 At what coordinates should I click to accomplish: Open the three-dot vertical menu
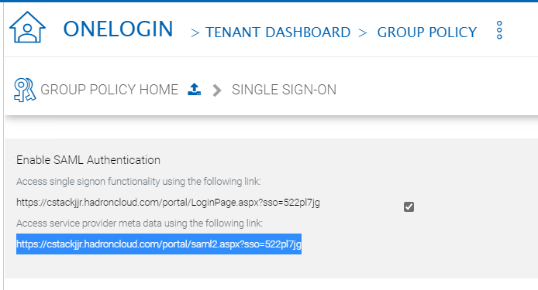499,30
